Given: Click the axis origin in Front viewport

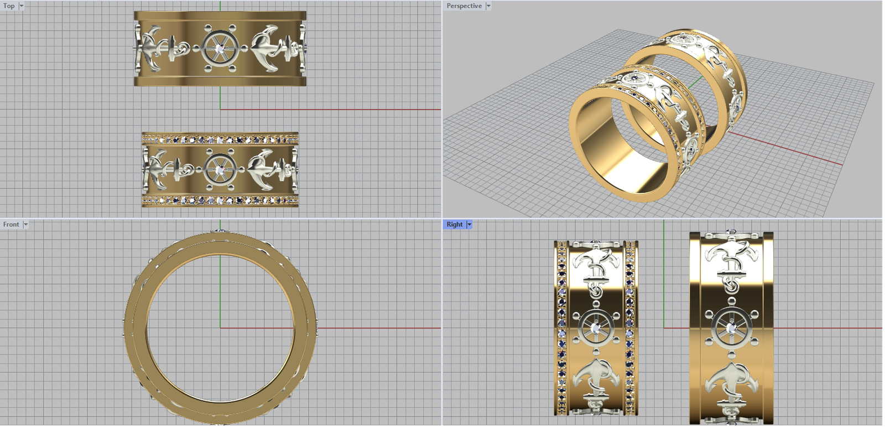Looking at the screenshot, I should point(220,328).
